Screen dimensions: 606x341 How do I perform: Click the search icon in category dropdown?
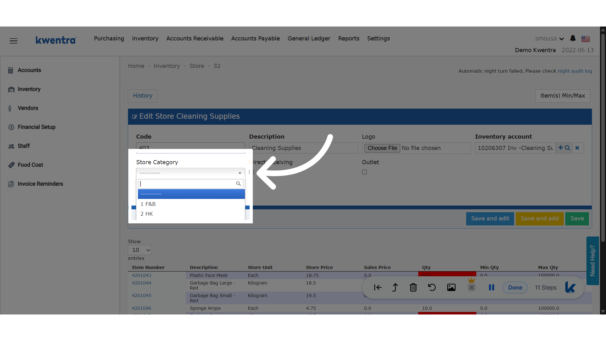[238, 183]
